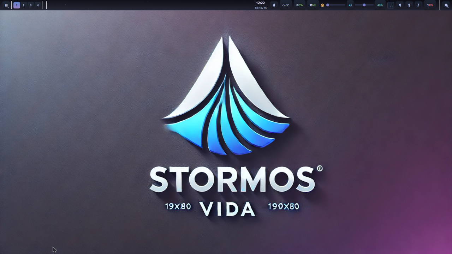Switch to workspace 1

(x=17, y=5)
